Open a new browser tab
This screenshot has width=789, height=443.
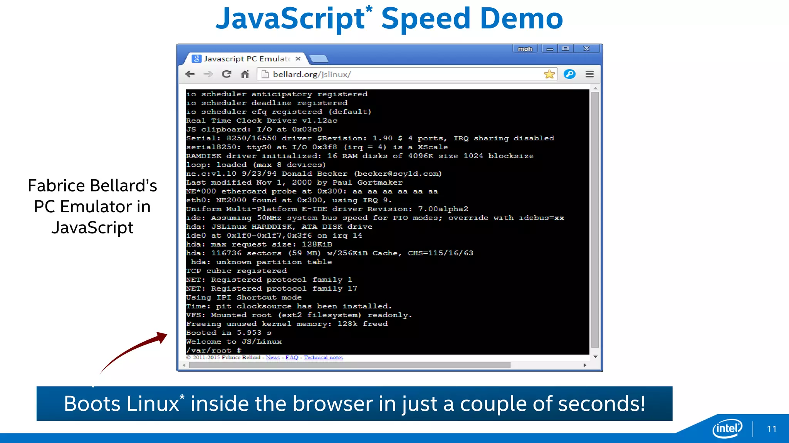coord(319,59)
